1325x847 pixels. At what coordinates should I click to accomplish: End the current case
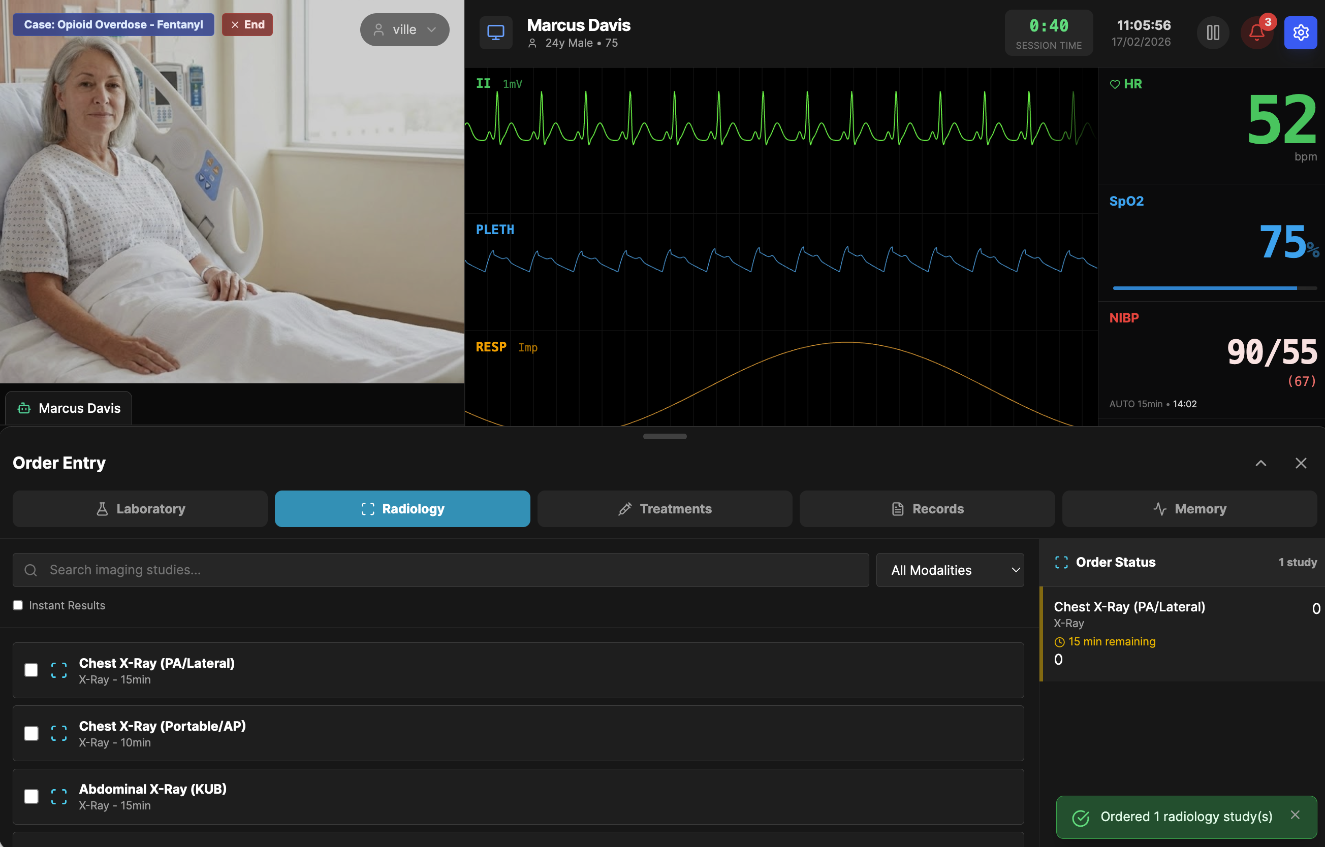246,24
